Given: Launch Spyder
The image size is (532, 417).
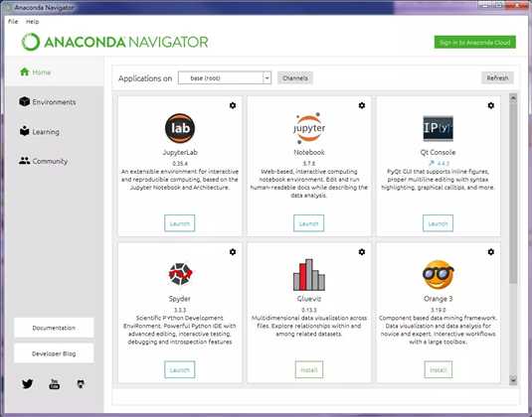Looking at the screenshot, I should pyautogui.click(x=180, y=369).
